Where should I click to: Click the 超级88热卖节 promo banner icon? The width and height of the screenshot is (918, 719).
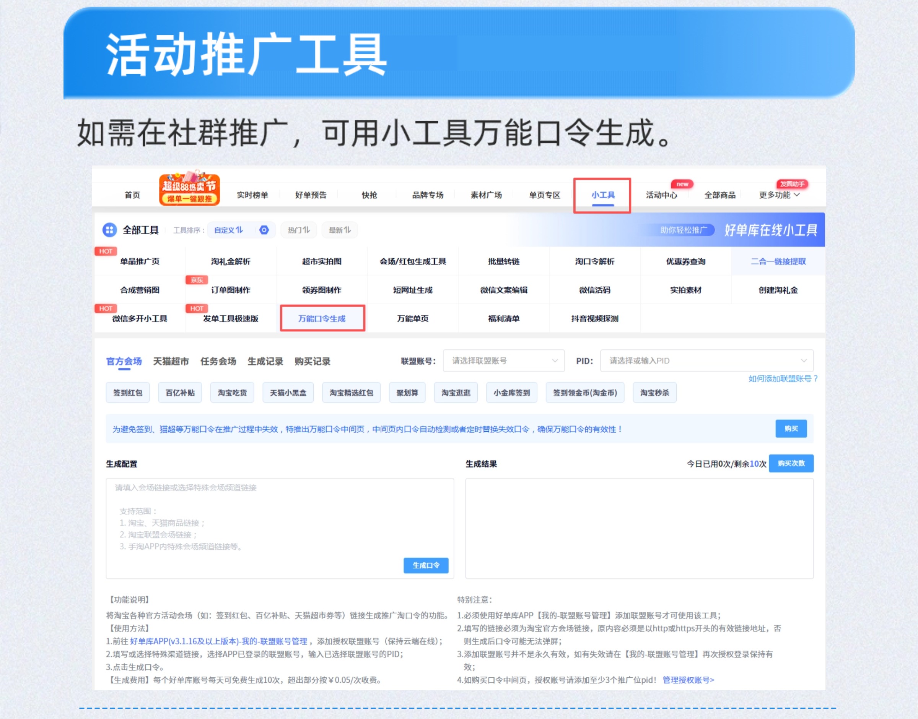[189, 190]
